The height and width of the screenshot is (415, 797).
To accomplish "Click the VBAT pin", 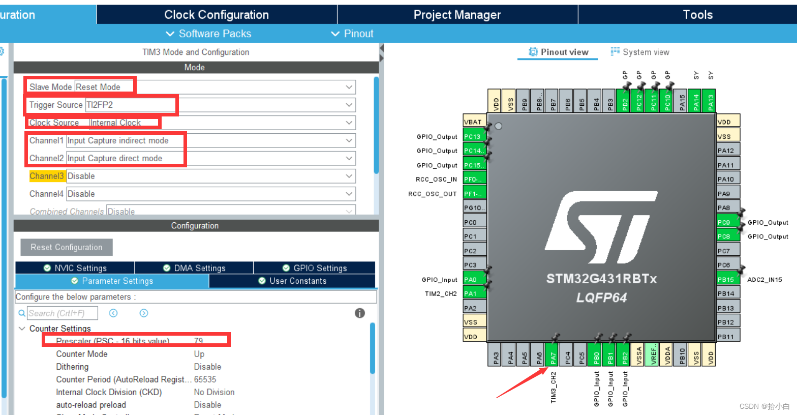I will (475, 122).
